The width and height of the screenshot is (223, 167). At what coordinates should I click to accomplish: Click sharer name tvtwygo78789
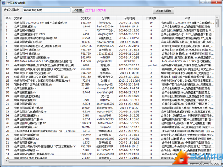[x=106, y=42]
